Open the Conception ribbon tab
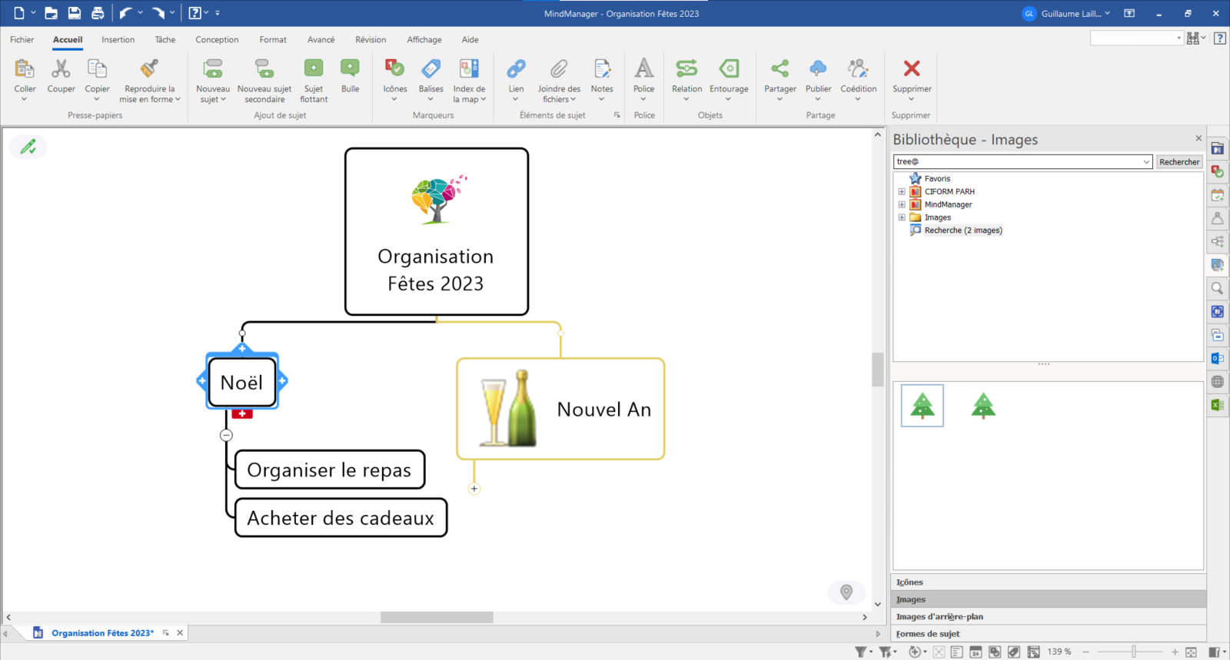Viewport: 1230px width, 660px height. tap(217, 40)
